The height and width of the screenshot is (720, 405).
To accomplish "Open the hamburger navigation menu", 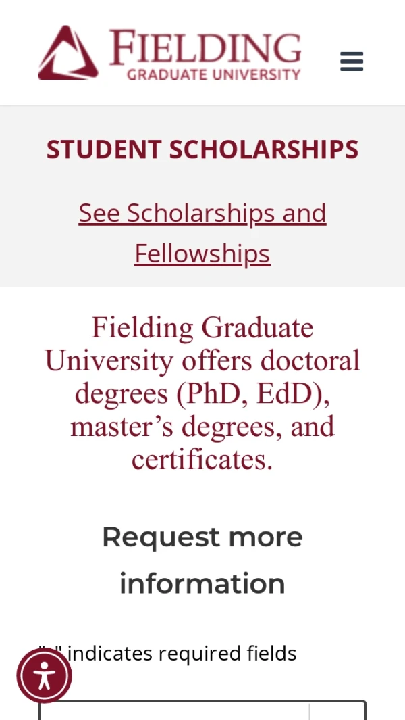I will click(x=352, y=62).
